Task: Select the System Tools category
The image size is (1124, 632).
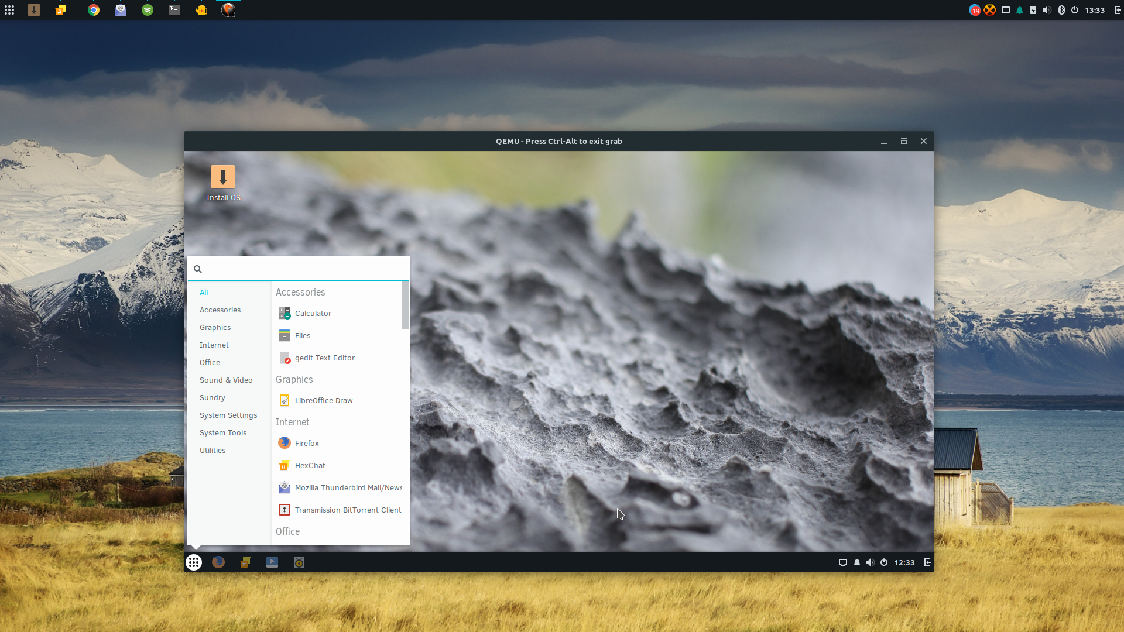Action: click(223, 433)
